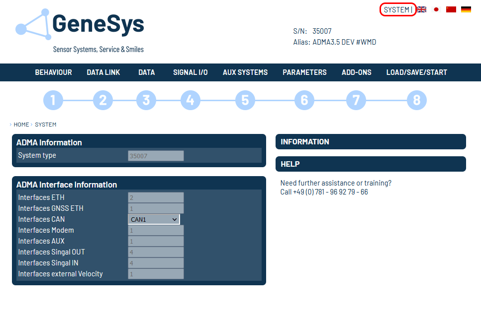Open the Interfaces CAN dropdown
481x319 pixels.
coord(154,219)
